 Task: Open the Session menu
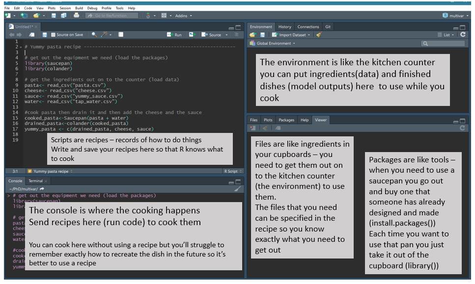[x=65, y=8]
